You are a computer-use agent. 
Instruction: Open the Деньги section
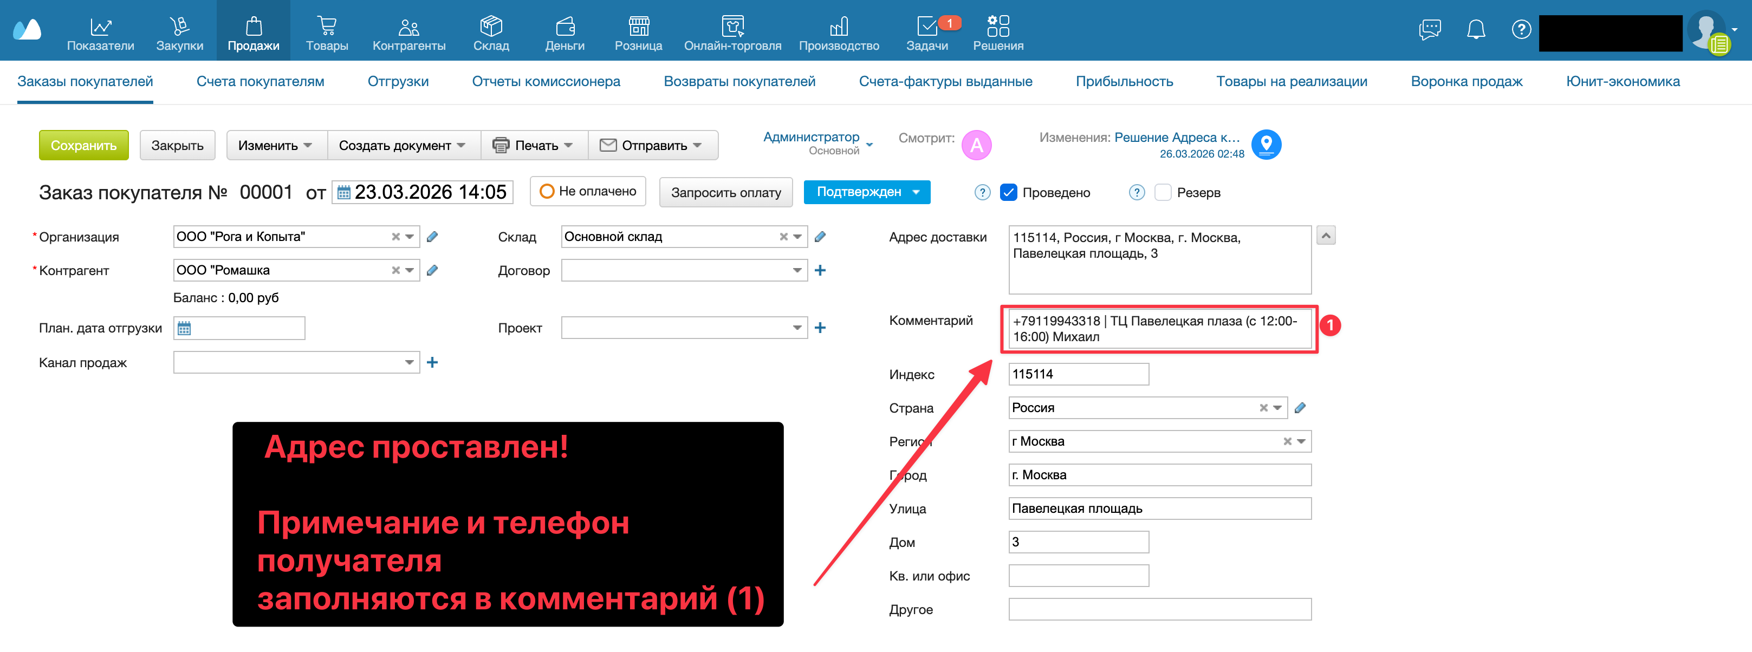click(566, 30)
